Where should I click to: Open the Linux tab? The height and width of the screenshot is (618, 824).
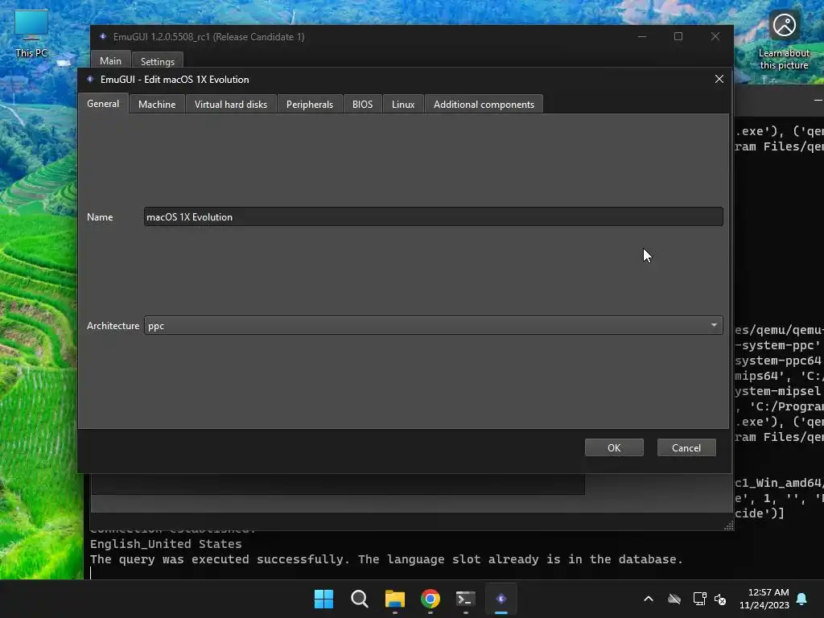pos(403,104)
